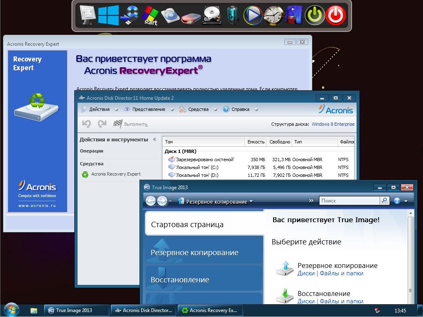This screenshot has height=317, width=423.
Task: Click www.acronis.ru in Recovery Expert panel
Action: (37, 205)
